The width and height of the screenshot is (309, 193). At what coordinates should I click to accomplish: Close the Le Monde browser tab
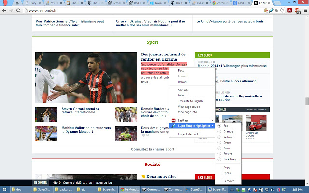click(x=269, y=3)
